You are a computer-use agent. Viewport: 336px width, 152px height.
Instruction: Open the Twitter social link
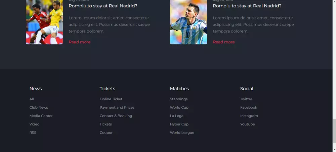tap(246, 99)
